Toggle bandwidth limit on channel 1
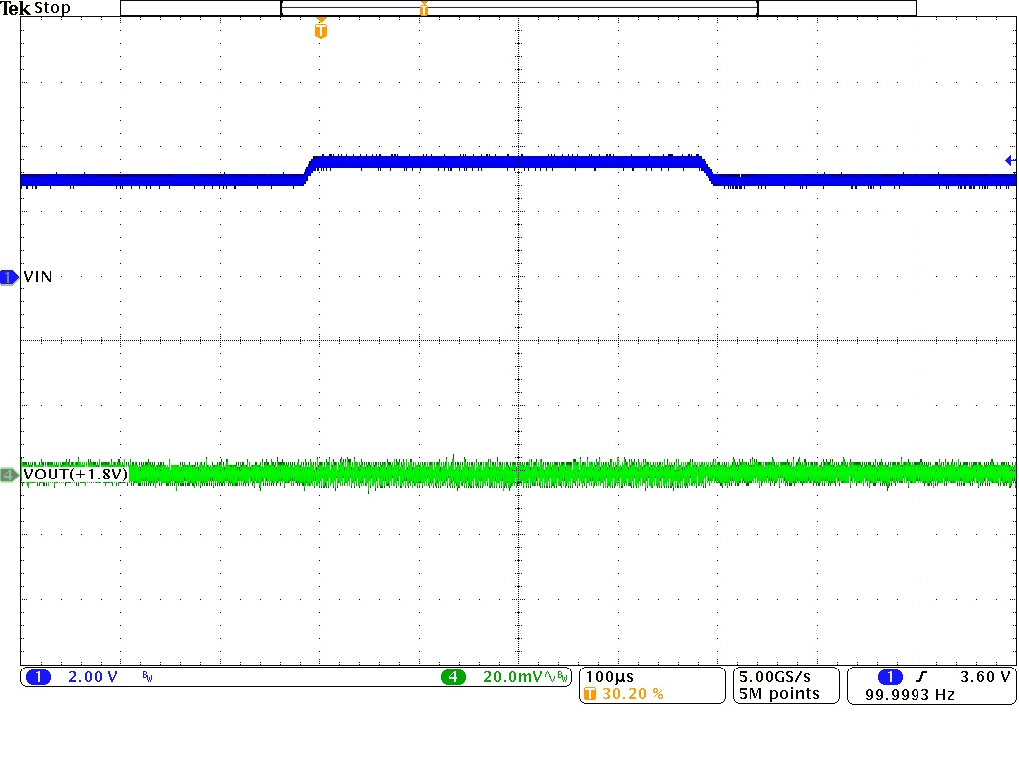Viewport: 1019px width, 764px height. point(144,676)
